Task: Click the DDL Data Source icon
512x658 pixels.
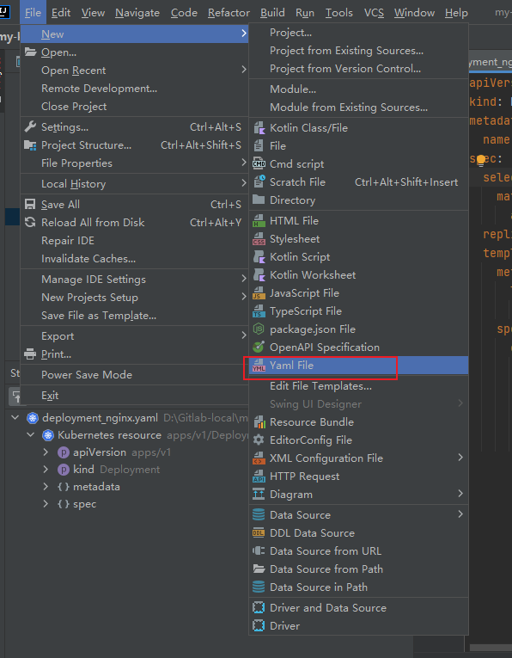Action: (x=259, y=533)
